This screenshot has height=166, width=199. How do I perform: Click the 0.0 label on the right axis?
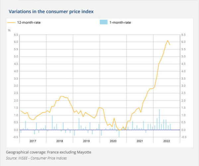coord(184,130)
